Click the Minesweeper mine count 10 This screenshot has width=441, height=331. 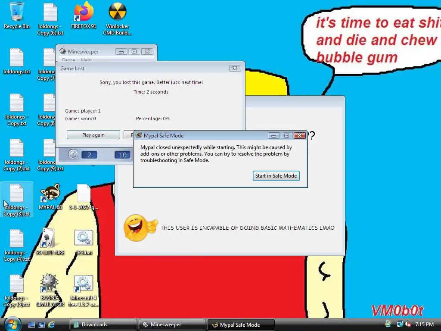click(x=123, y=155)
